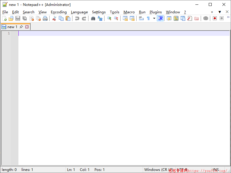Open the Function List panel icon
Image resolution: width=231 pixels, height=173 pixels.
pos(190,19)
